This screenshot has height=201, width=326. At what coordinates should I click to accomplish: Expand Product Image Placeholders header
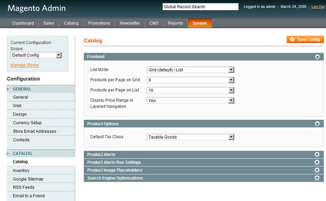click(204, 170)
